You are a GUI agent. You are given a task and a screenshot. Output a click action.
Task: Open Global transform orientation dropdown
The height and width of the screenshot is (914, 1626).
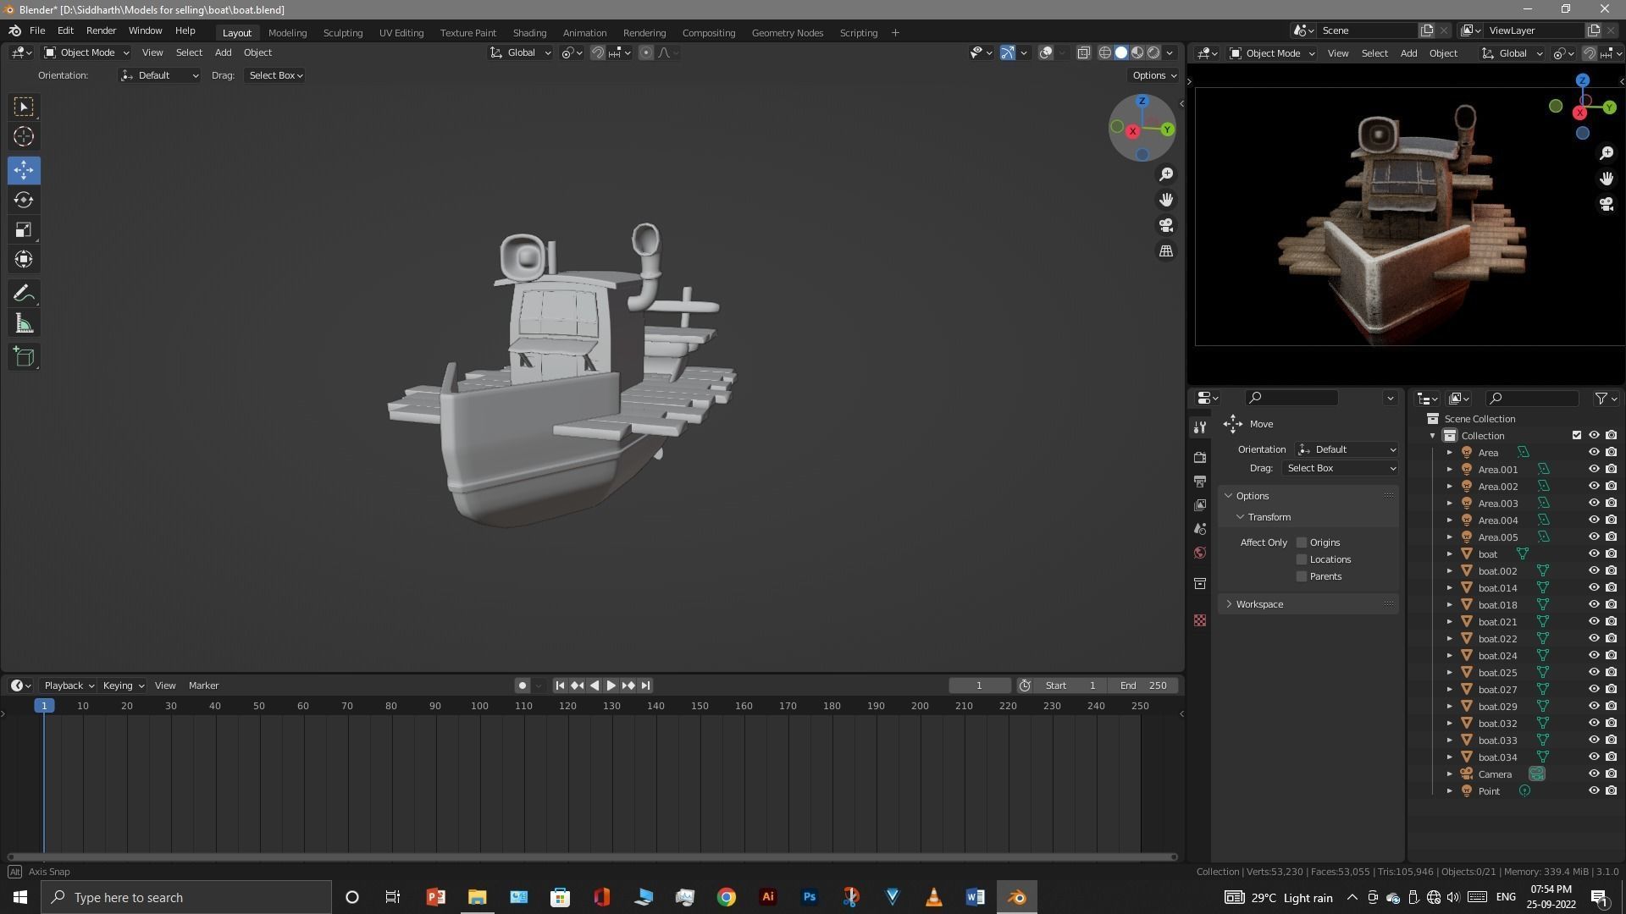[520, 52]
